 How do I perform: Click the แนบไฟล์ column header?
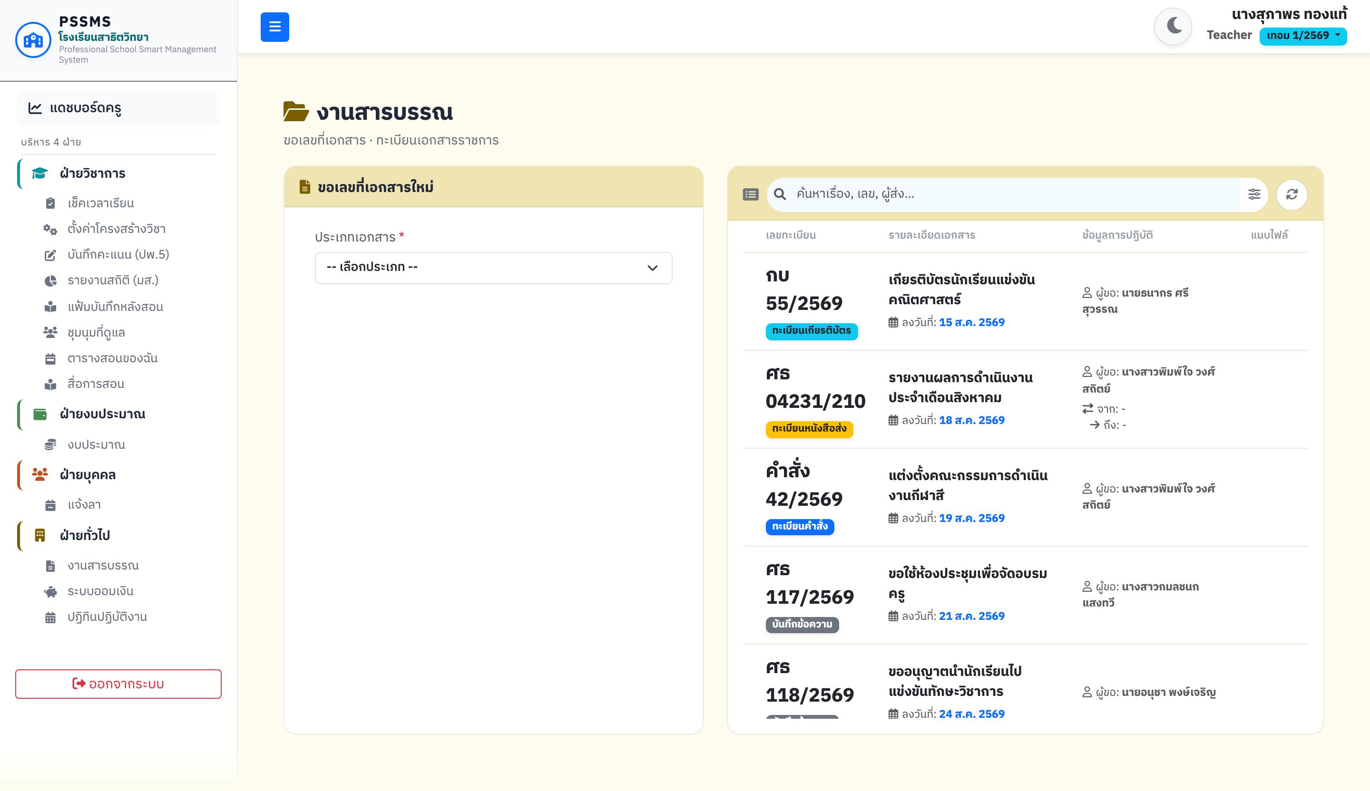(1269, 235)
